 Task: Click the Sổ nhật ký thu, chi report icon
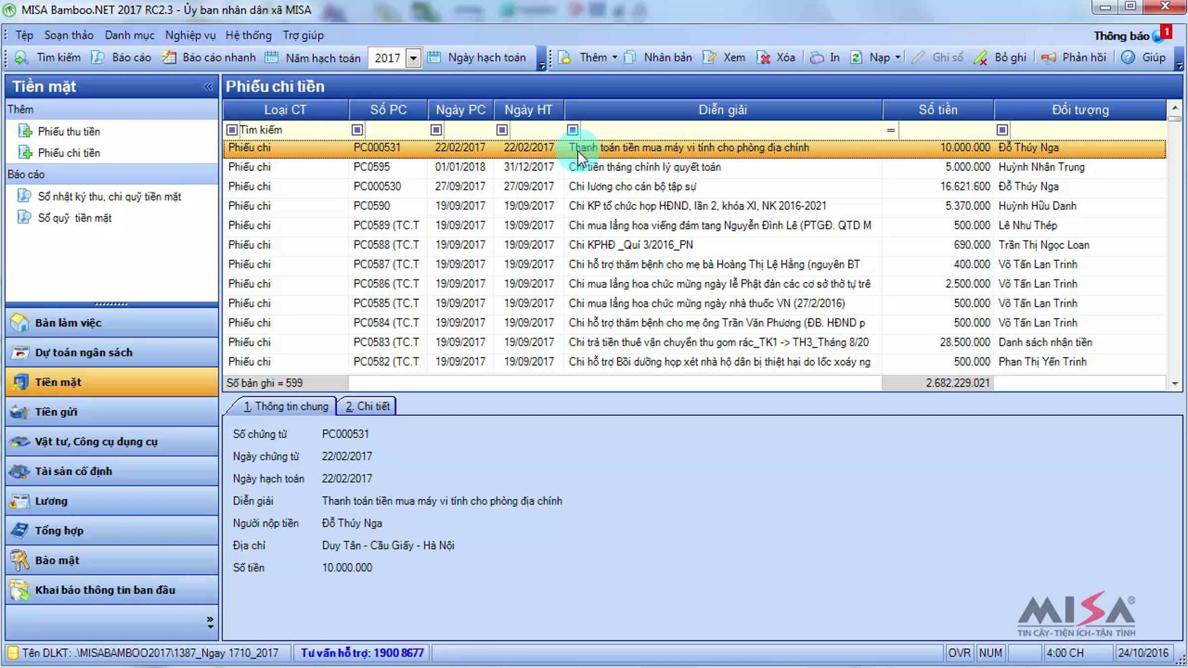click(24, 196)
